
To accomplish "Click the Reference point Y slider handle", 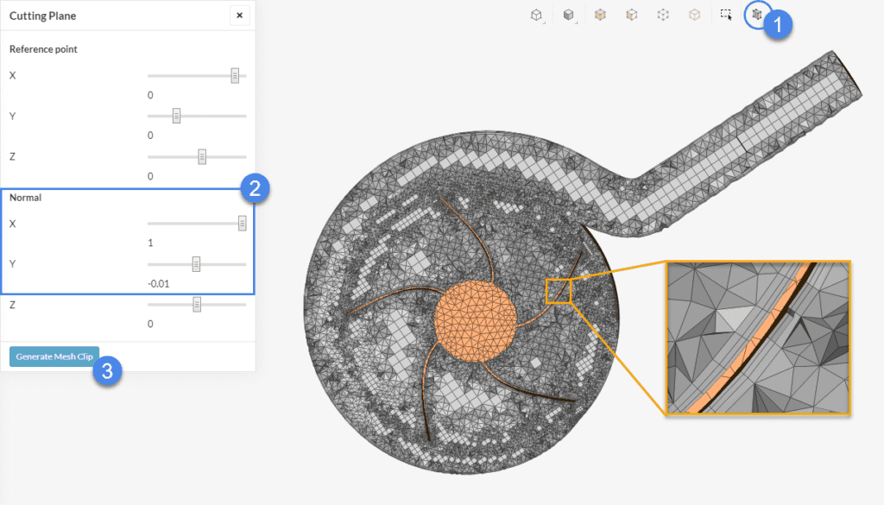I will click(176, 116).
